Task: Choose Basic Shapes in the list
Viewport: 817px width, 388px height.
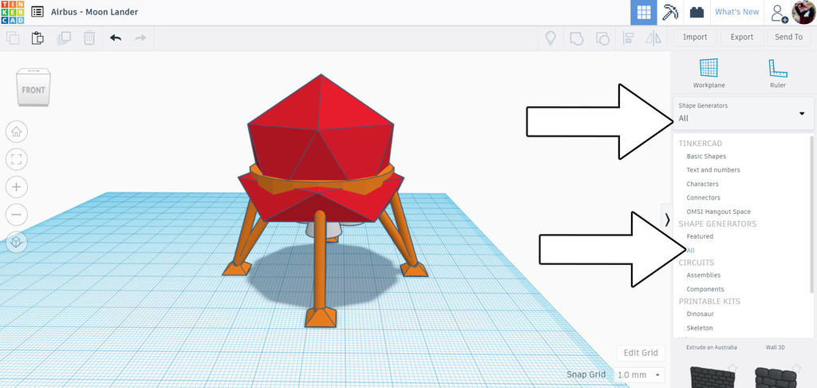Action: pyautogui.click(x=706, y=156)
